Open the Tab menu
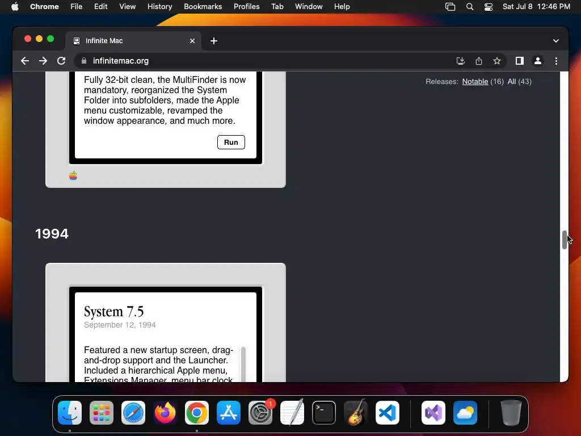This screenshot has width=581, height=436. (277, 7)
